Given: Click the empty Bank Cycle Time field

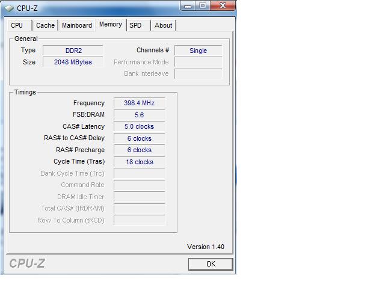Looking at the screenshot, I should (139, 173).
